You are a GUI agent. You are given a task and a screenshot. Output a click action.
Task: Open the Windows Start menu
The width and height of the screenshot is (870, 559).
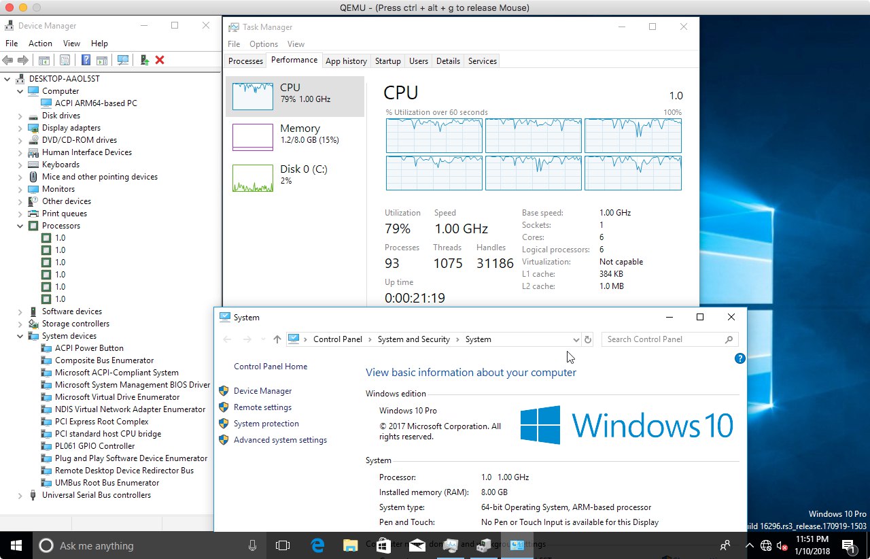(x=16, y=545)
